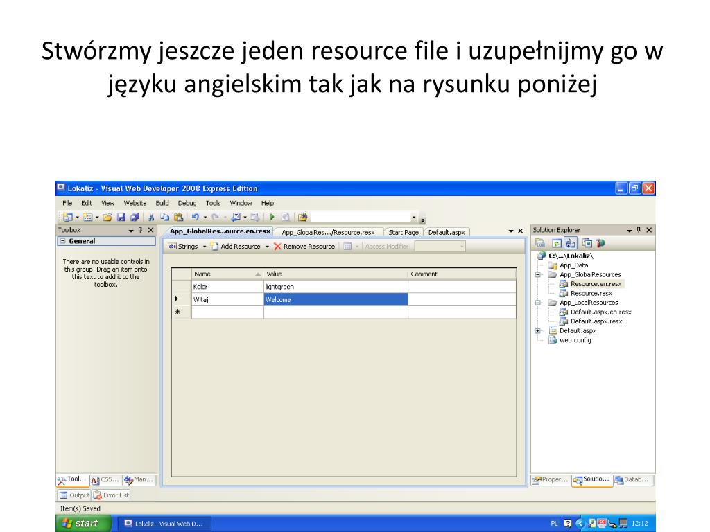Open the Add New Item dropdown arrow
Screen dimensions: 710x532
(97, 217)
